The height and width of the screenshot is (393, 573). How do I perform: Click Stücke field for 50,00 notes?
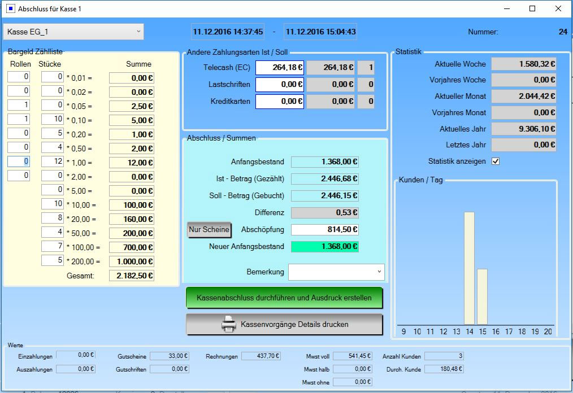point(52,233)
